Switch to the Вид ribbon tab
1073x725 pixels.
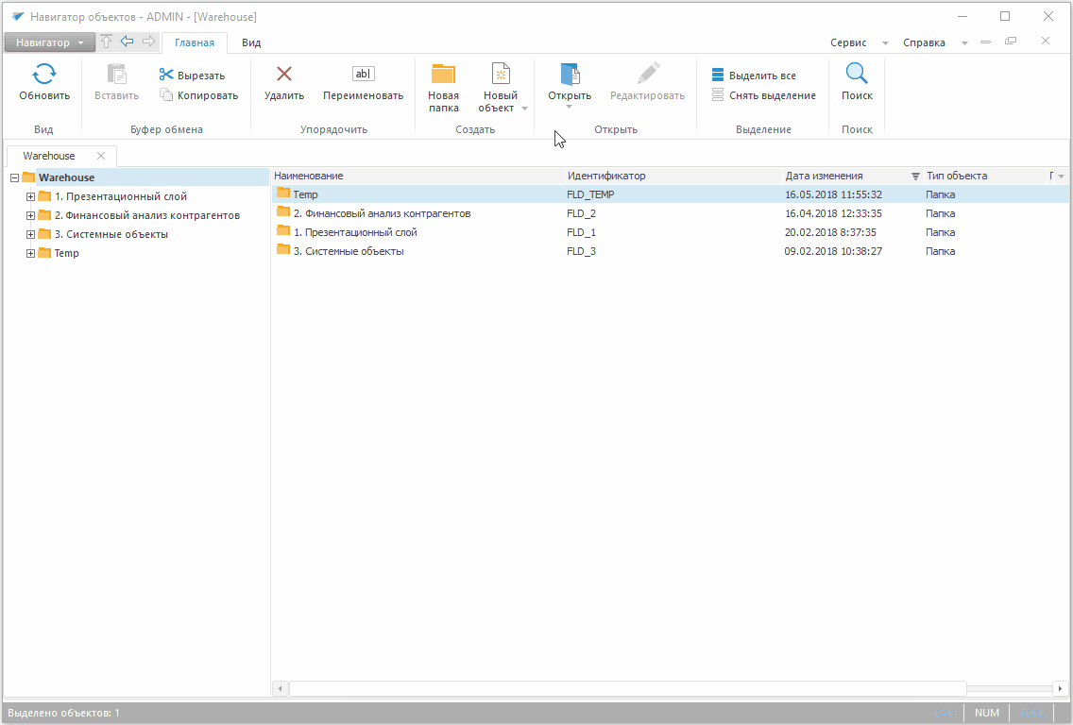tap(251, 42)
